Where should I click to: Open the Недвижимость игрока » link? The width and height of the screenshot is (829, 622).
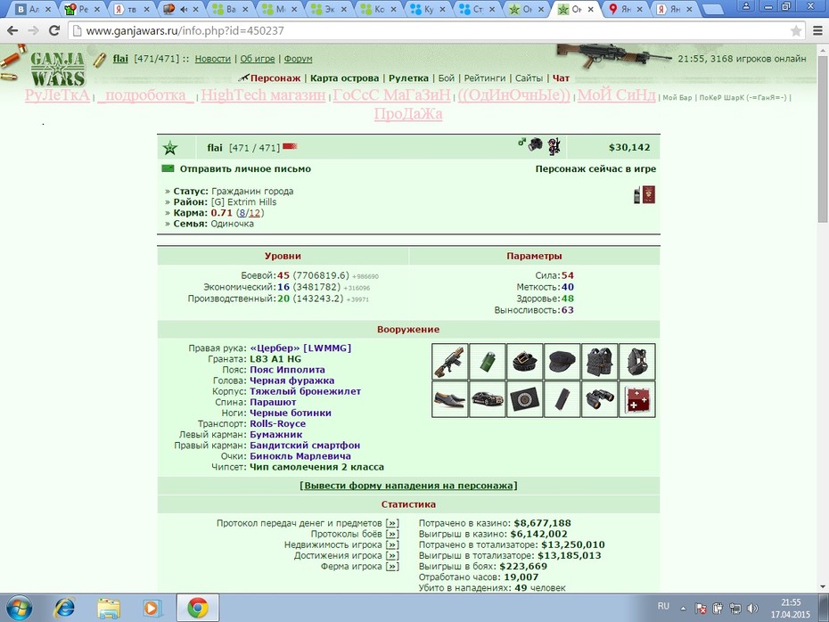392,544
